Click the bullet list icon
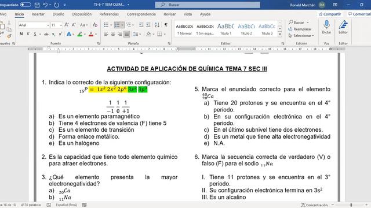This screenshot has width=371, height=208. point(106,25)
